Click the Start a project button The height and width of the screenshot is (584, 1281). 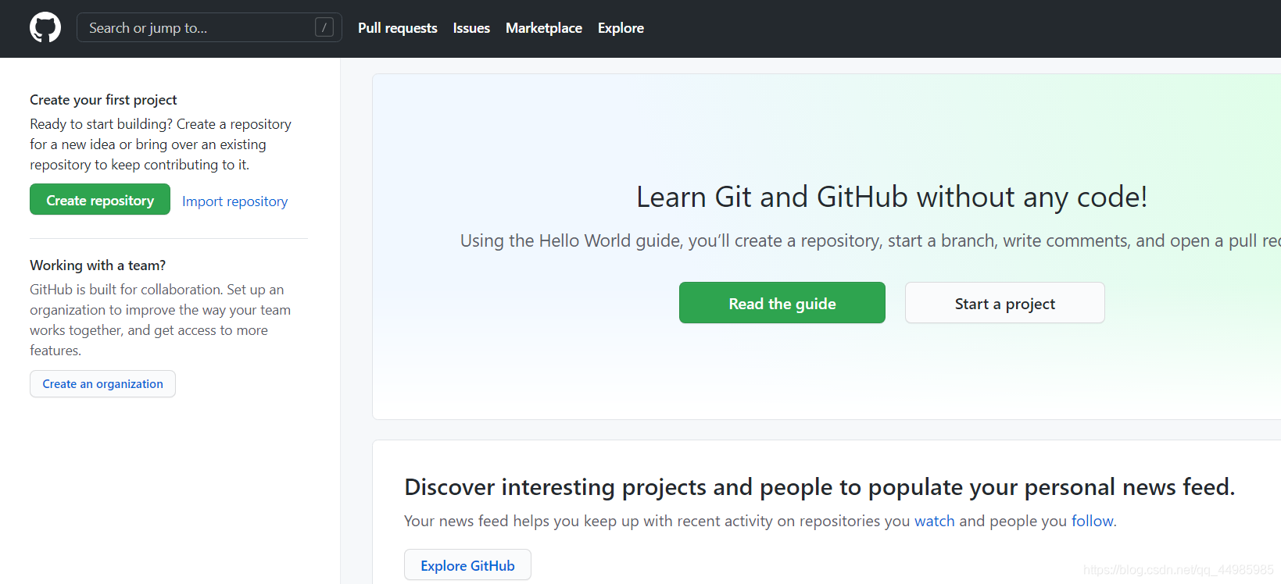tap(1005, 303)
